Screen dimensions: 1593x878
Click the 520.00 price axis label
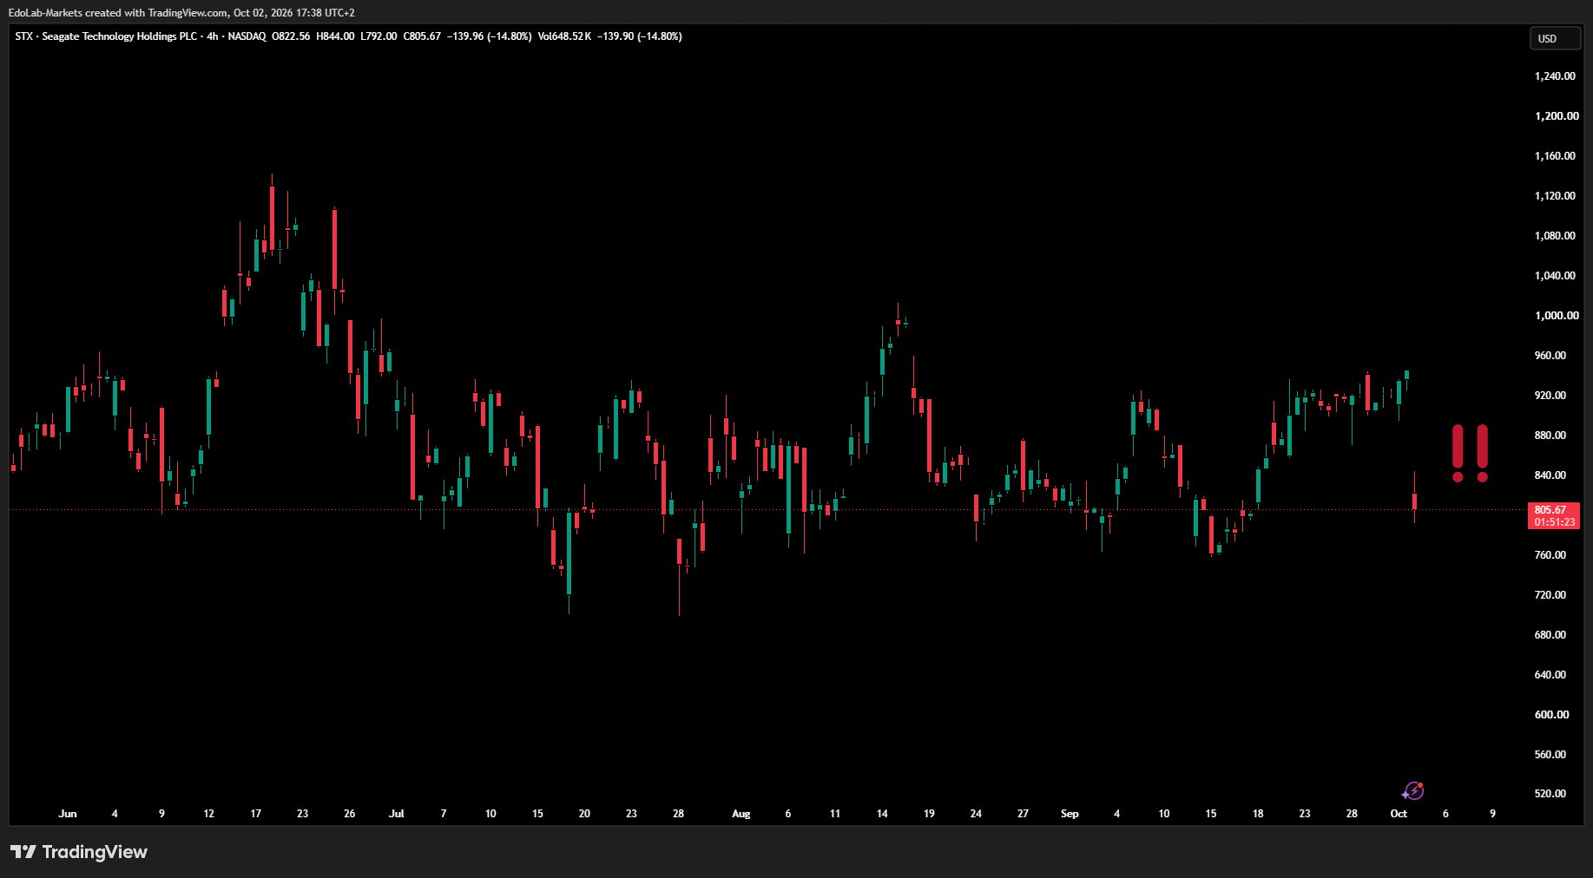[x=1550, y=794]
